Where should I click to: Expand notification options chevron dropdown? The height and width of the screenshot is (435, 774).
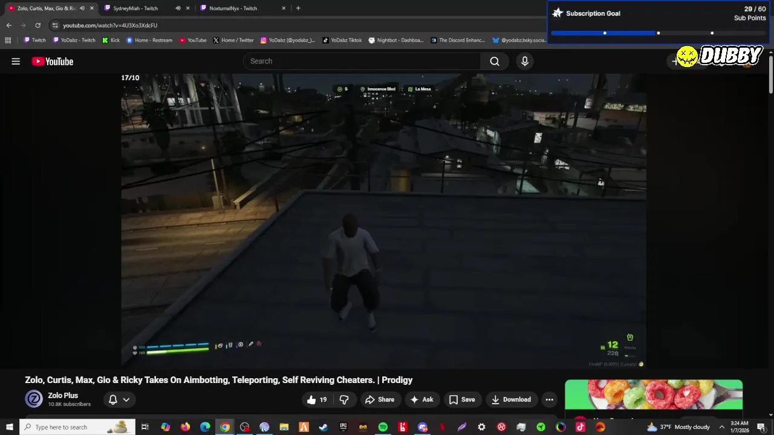(x=126, y=399)
